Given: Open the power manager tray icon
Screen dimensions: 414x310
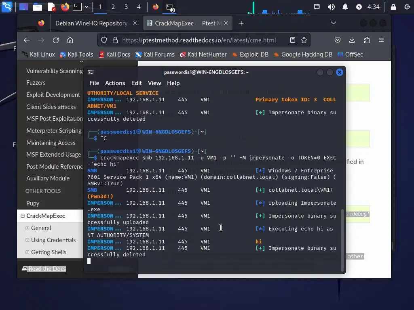Looking at the screenshot, I should [359, 7].
